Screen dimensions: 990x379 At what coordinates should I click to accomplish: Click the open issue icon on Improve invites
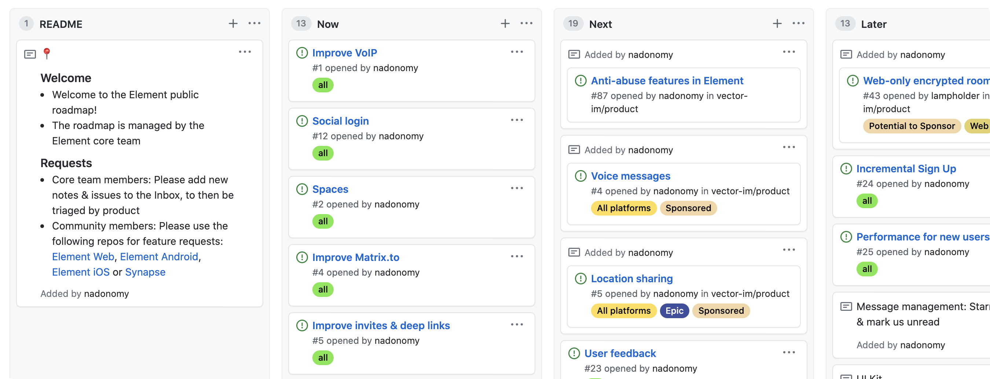(302, 325)
